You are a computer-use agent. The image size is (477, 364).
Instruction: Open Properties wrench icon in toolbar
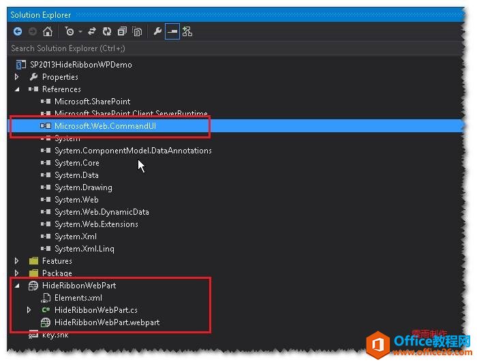tap(157, 31)
